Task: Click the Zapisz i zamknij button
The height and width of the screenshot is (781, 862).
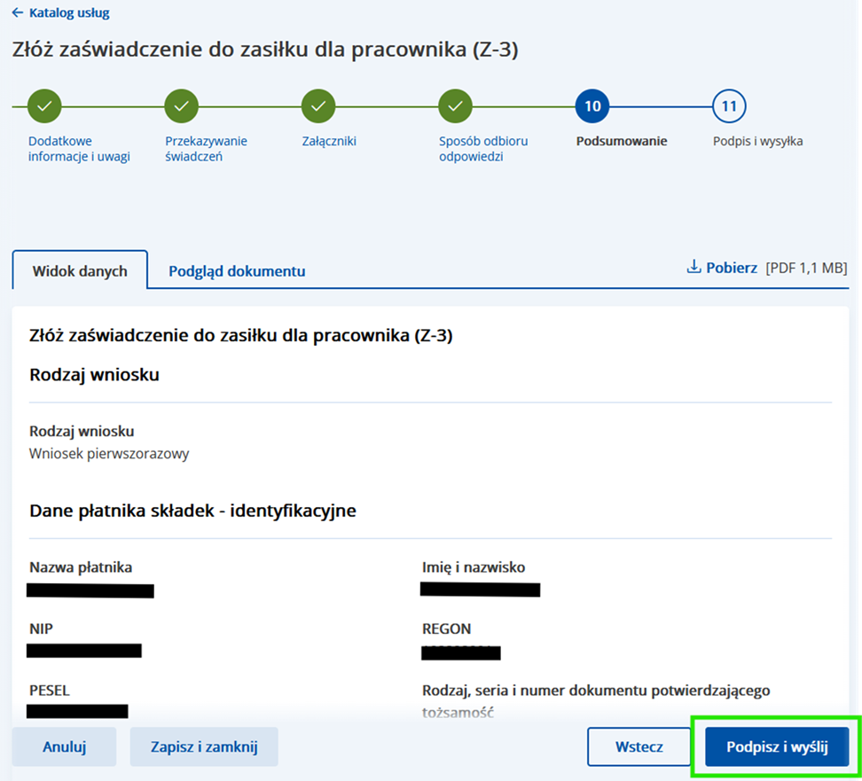Action: (x=204, y=746)
